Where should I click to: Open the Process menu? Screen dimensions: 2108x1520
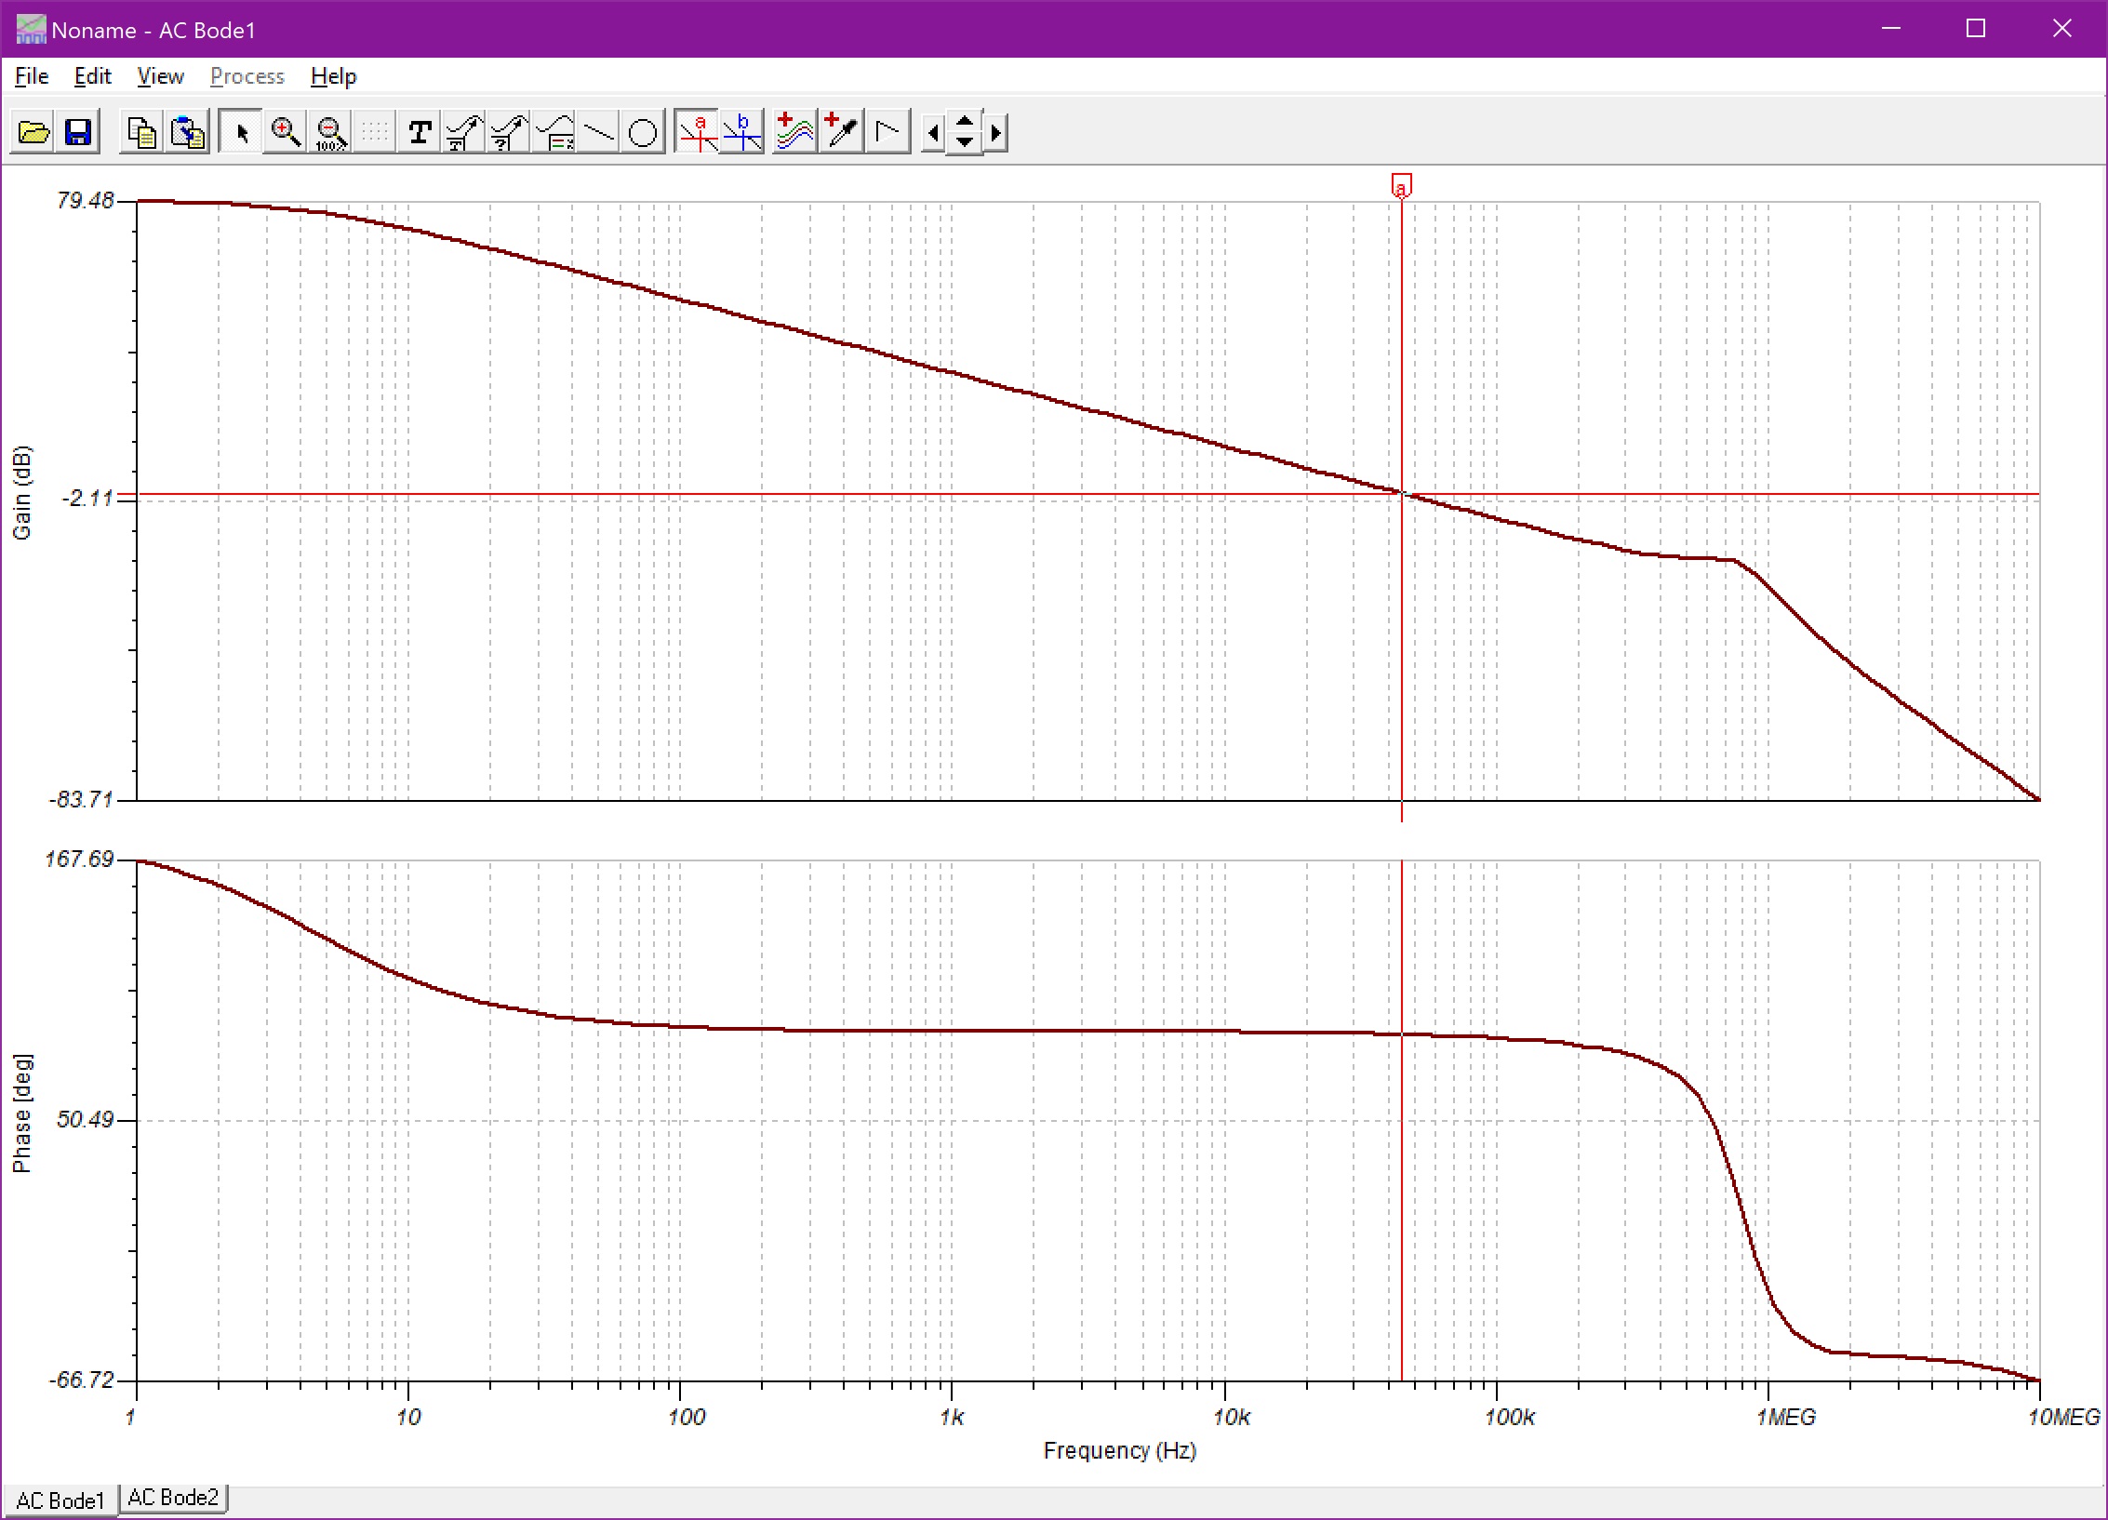coord(247,76)
